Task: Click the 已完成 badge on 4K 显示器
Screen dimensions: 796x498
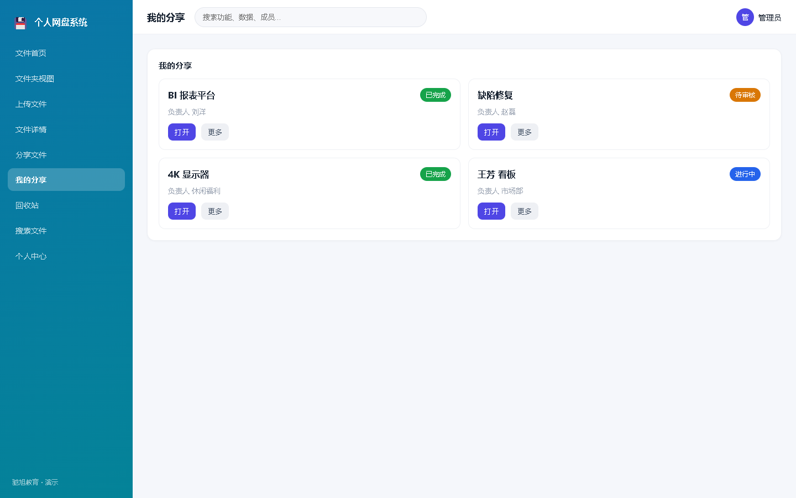Action: pos(436,174)
